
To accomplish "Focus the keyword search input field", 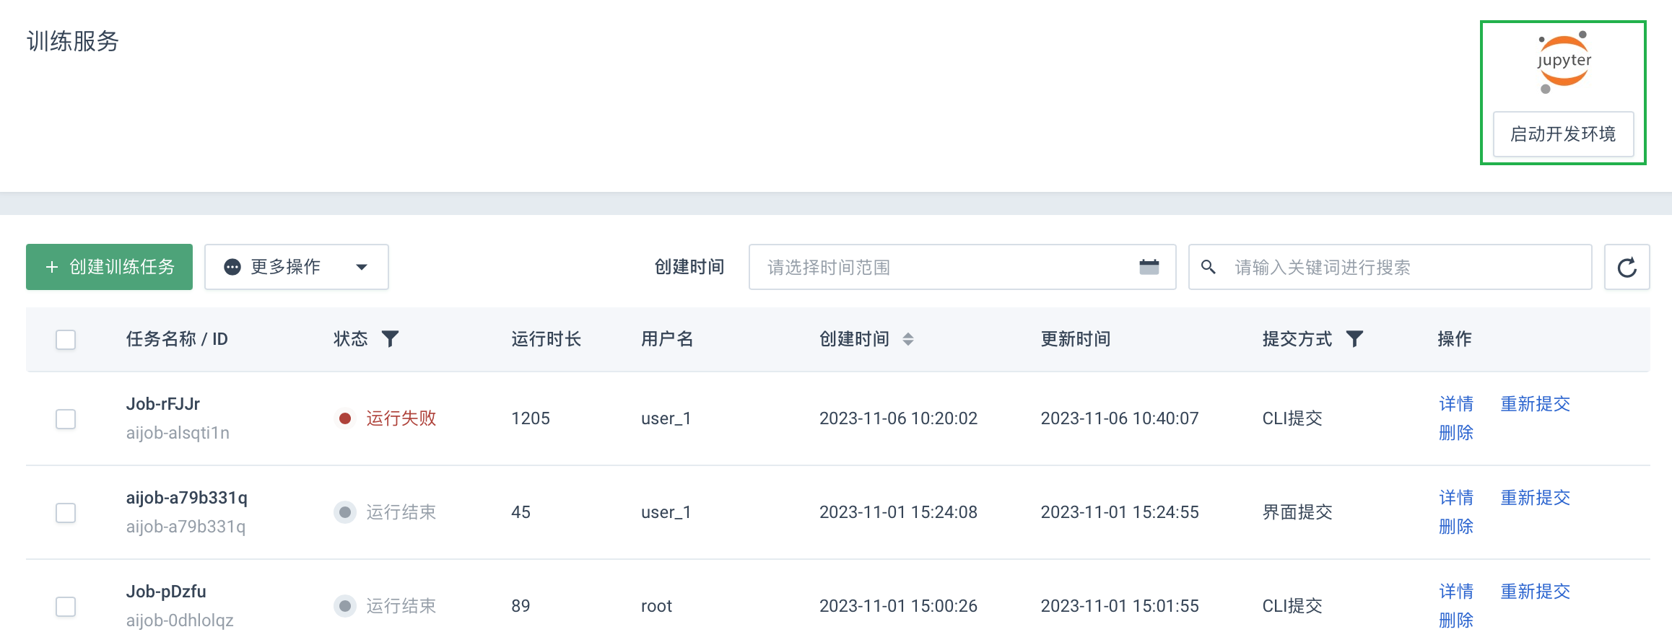I will pyautogui.click(x=1390, y=267).
